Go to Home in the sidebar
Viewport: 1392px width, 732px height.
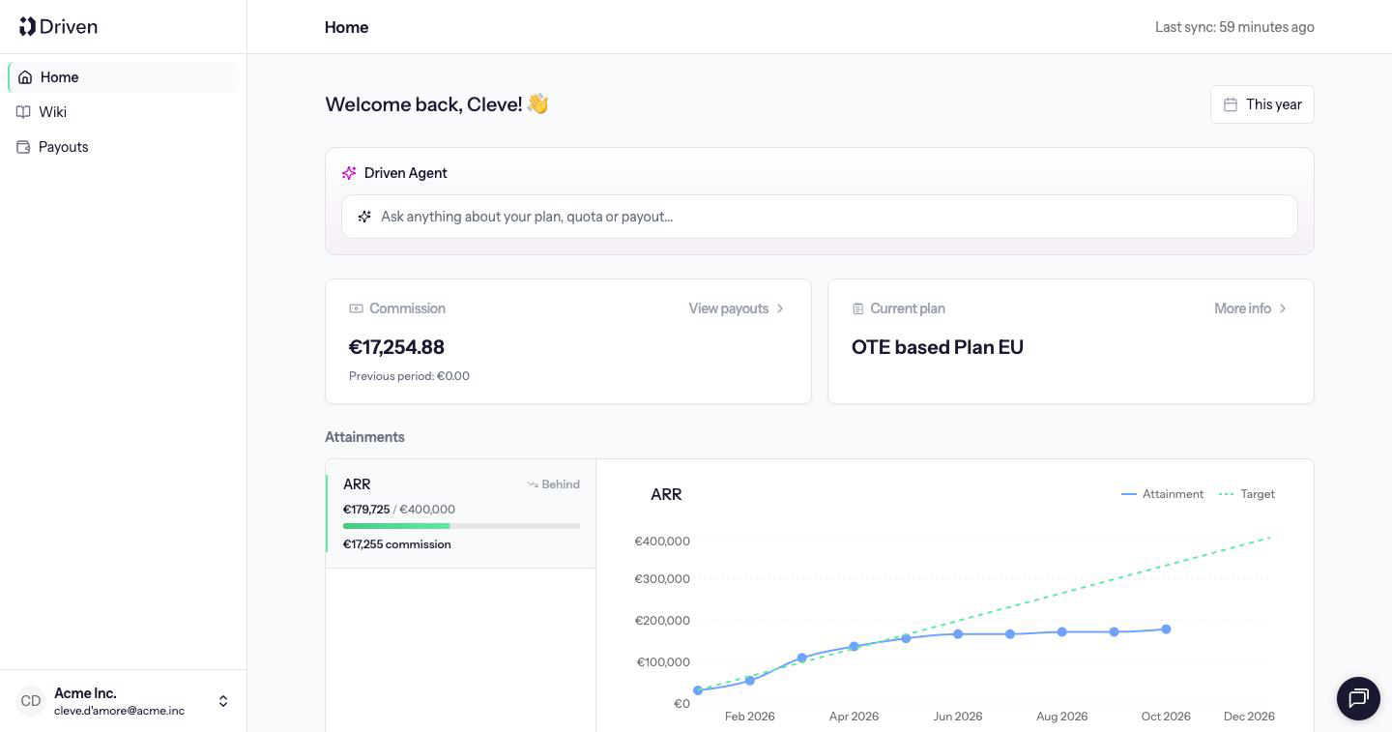(123, 77)
